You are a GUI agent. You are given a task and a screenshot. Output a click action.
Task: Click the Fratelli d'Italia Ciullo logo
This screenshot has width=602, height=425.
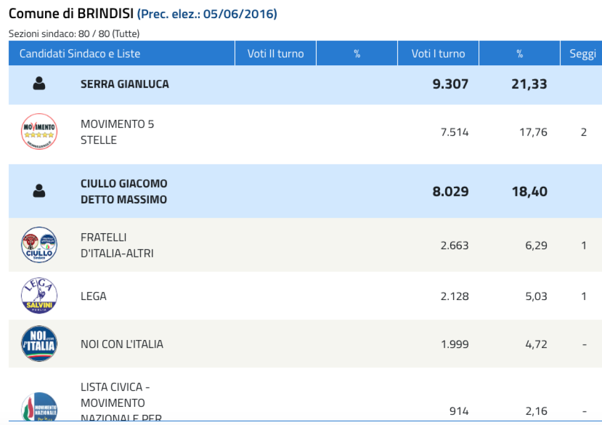click(39, 245)
